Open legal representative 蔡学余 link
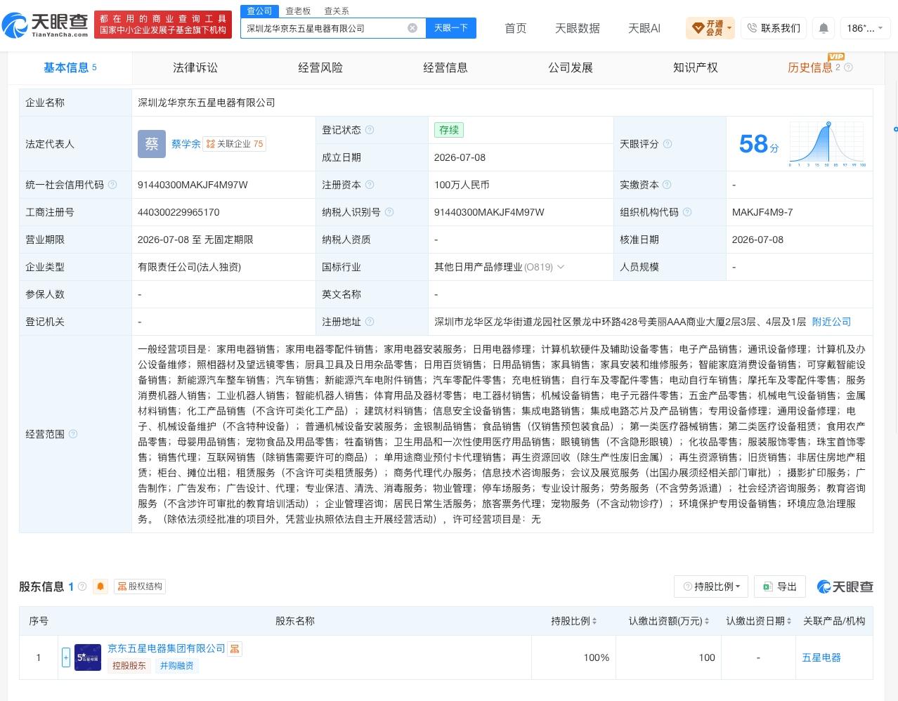The image size is (898, 701). coord(186,144)
